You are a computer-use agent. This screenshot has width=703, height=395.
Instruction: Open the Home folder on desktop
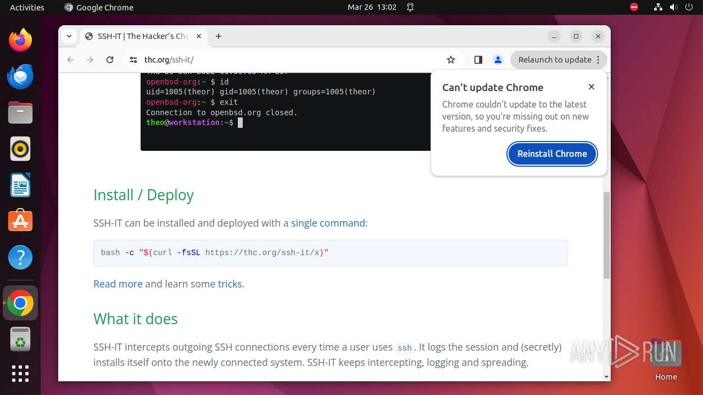click(666, 360)
